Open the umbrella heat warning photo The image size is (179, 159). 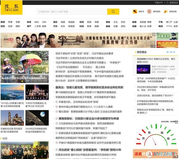pyautogui.click(x=24, y=67)
